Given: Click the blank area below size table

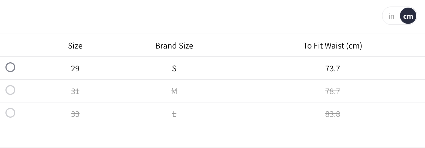Looking at the screenshot, I should pyautogui.click(x=212, y=136).
